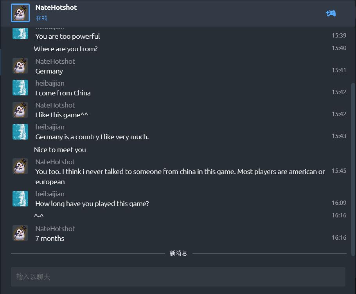Click the "You are too powerful" message
The width and height of the screenshot is (356, 294).
pyautogui.click(x=68, y=36)
